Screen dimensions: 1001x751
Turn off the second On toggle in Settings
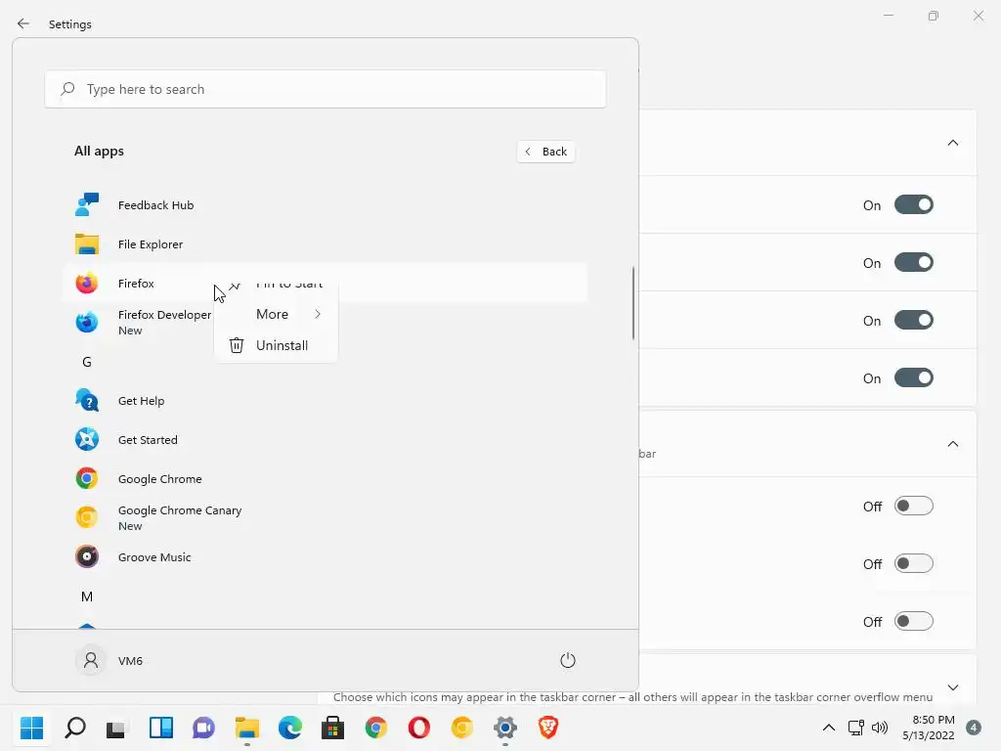(x=914, y=262)
